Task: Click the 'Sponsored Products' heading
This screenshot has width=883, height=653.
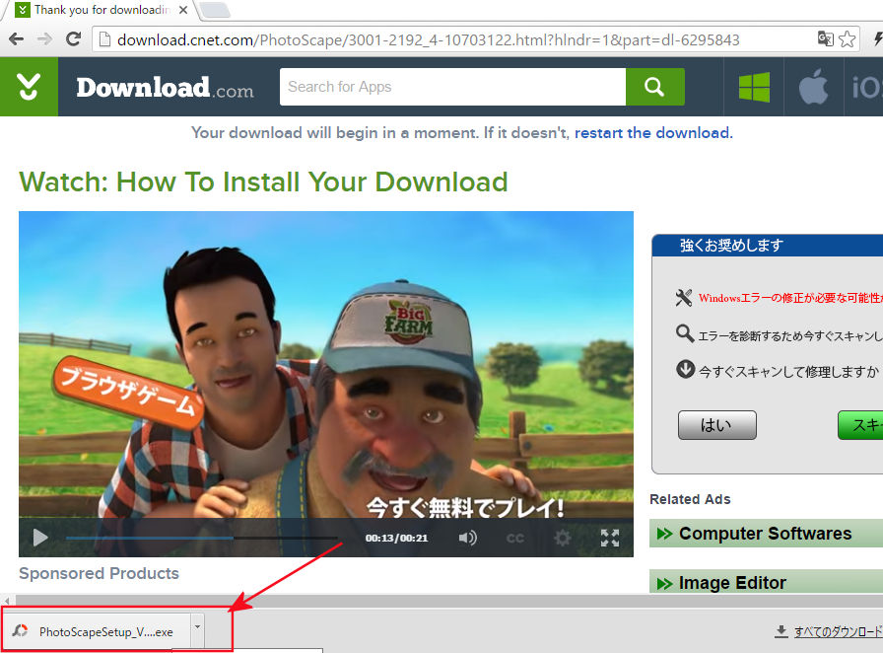Action: (100, 573)
